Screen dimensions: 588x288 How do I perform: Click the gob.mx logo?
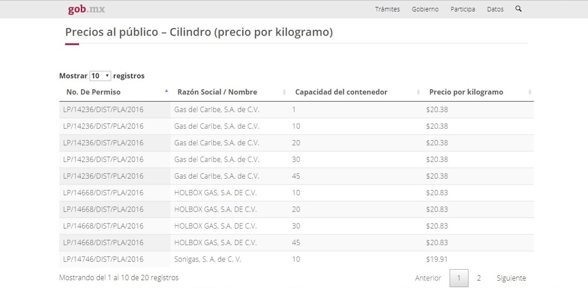[x=86, y=9]
